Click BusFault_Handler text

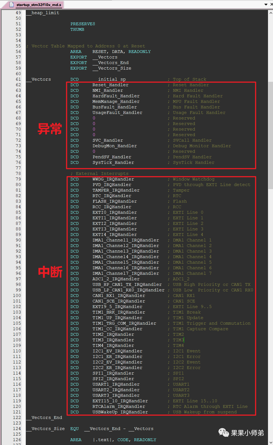point(114,107)
